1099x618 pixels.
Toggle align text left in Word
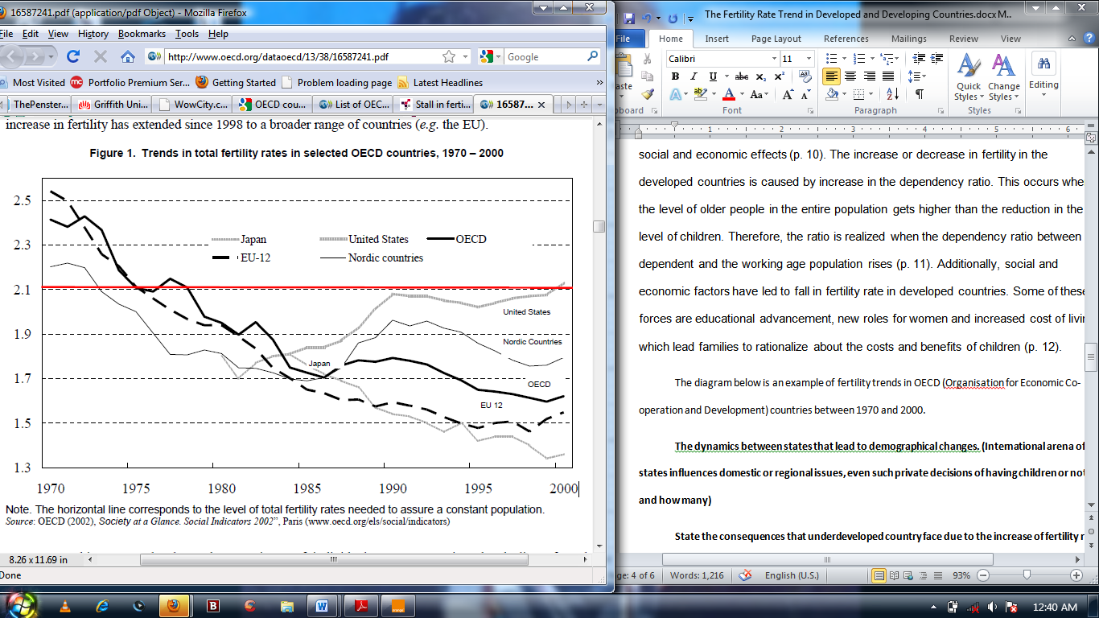click(831, 76)
